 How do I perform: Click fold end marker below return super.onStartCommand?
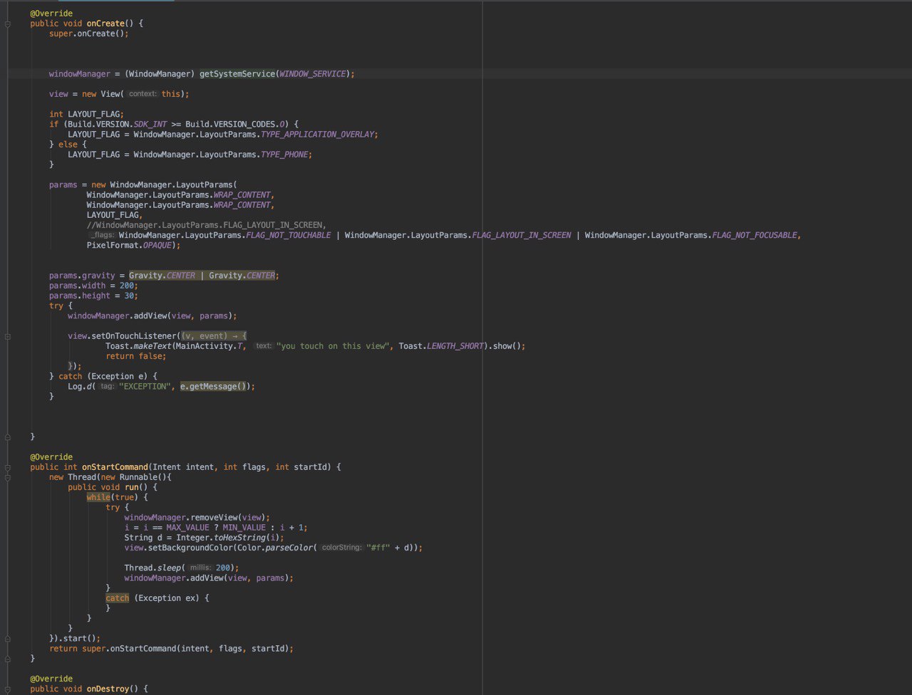tap(7, 659)
